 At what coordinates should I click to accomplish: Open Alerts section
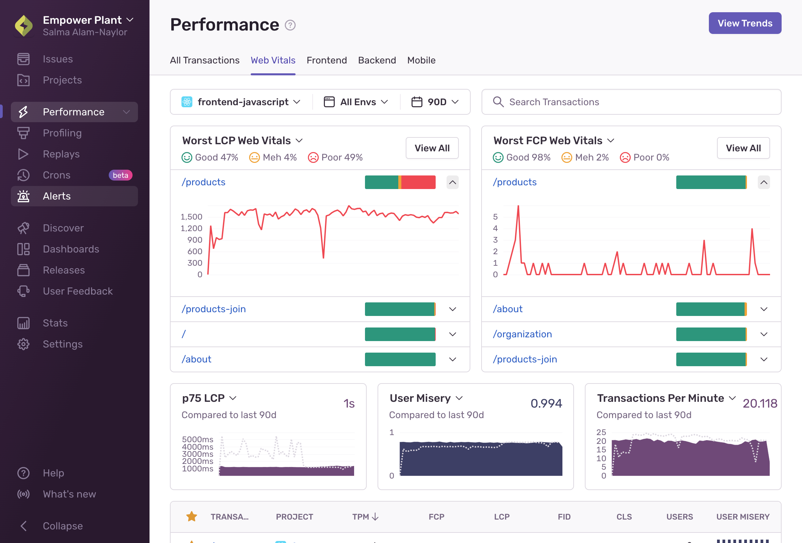click(x=74, y=196)
